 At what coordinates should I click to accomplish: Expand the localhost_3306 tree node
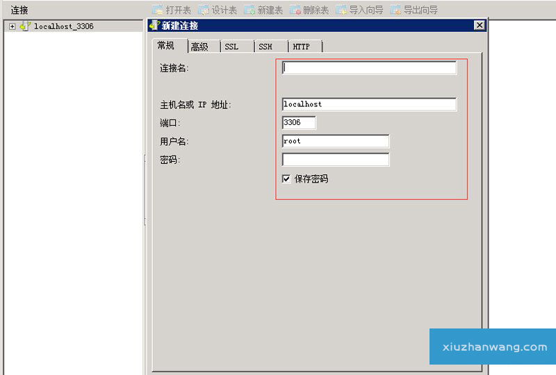(13, 26)
